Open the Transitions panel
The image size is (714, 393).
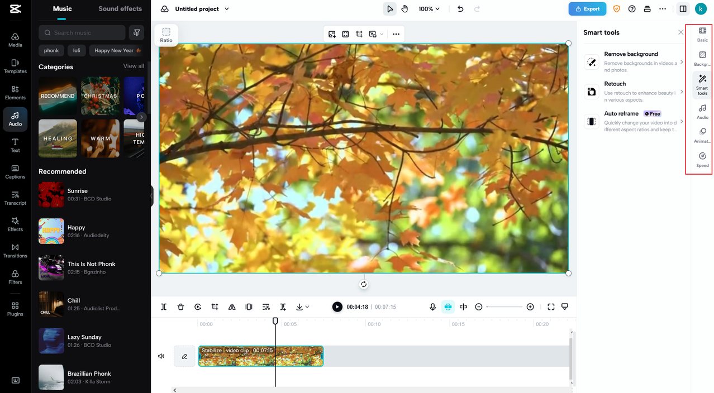[x=15, y=251]
